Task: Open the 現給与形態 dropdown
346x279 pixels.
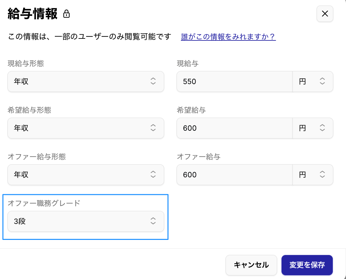Action: click(x=86, y=81)
